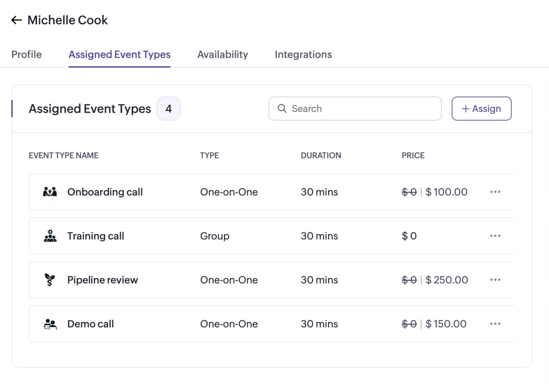Screen dimensions: 549x384
Task: Open the Demo call ellipsis menu
Action: click(495, 324)
